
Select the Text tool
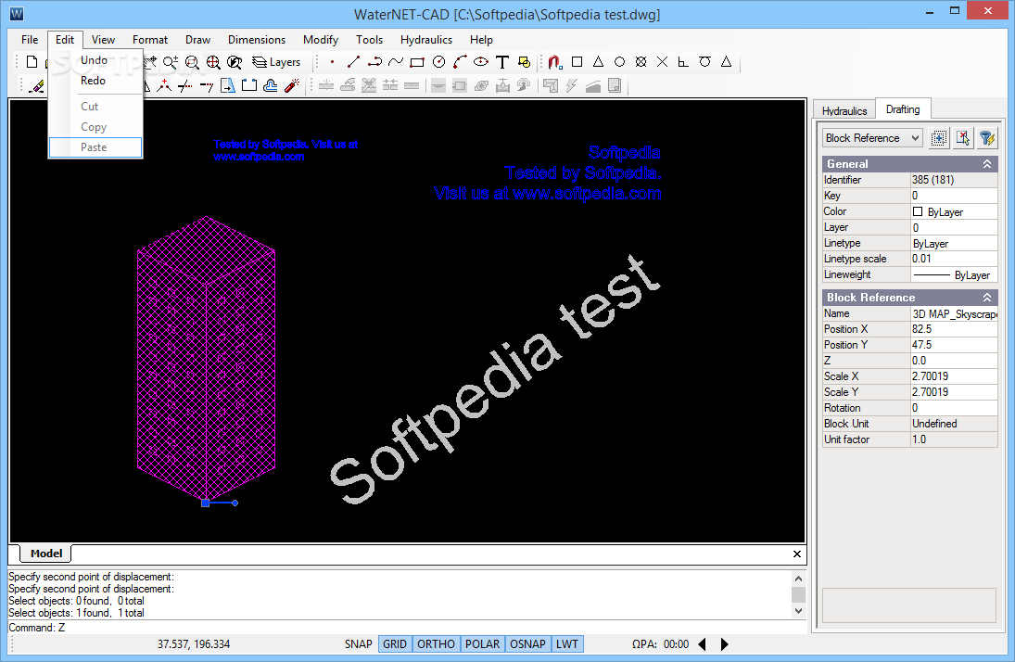point(502,62)
